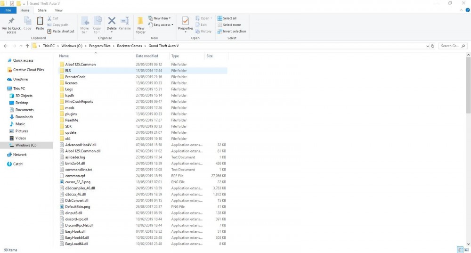This screenshot has height=253, width=471.
Task: Click the vertical scrollbar thumb
Action: point(468,85)
